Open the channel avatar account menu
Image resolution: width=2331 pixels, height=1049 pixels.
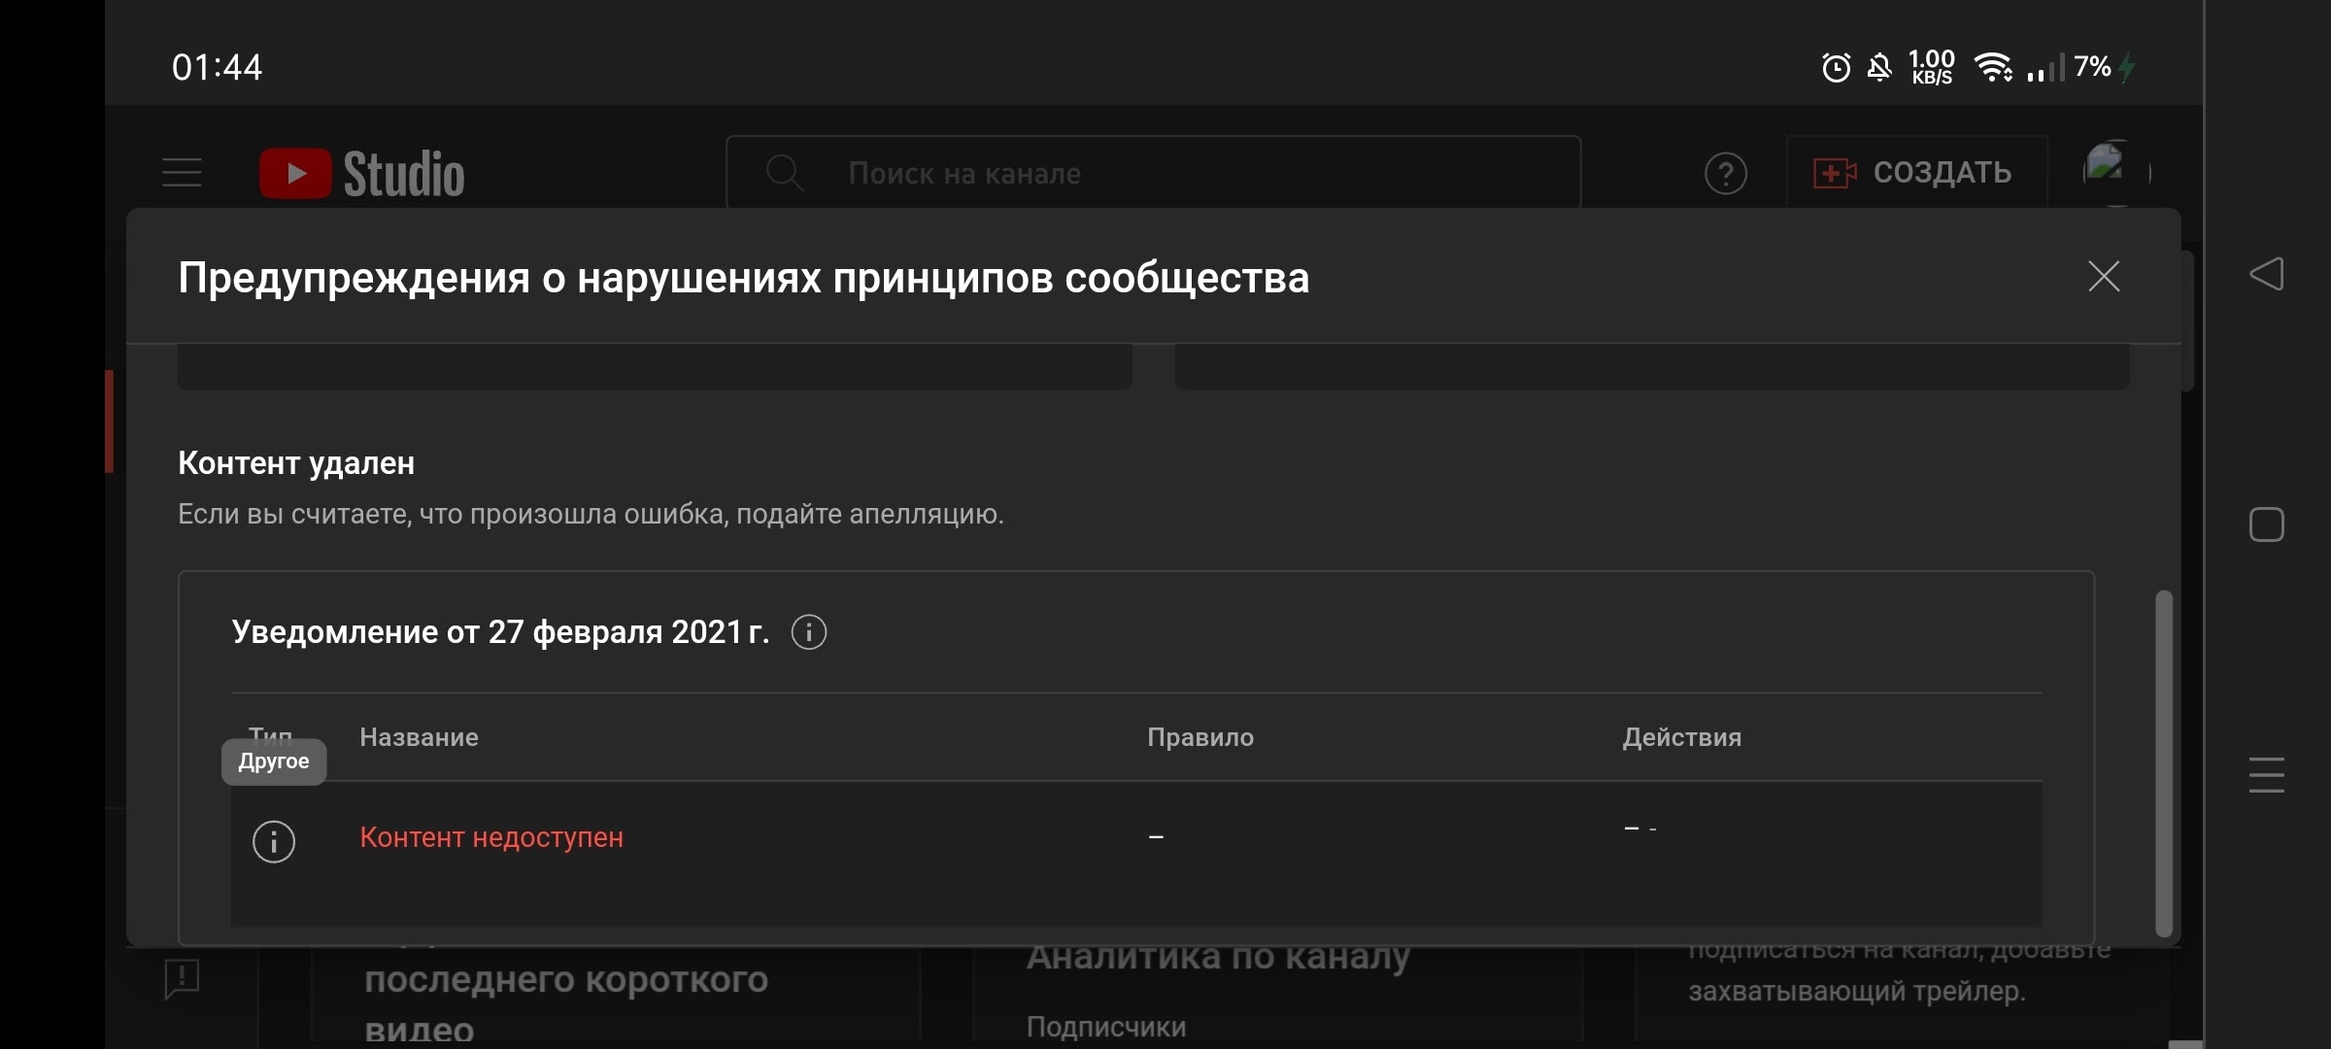(2115, 172)
